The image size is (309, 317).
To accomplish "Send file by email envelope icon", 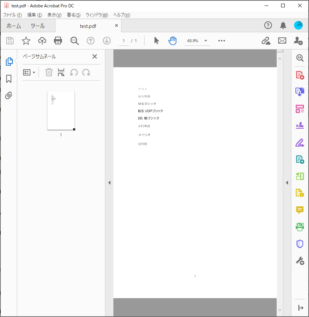I will pos(282,41).
